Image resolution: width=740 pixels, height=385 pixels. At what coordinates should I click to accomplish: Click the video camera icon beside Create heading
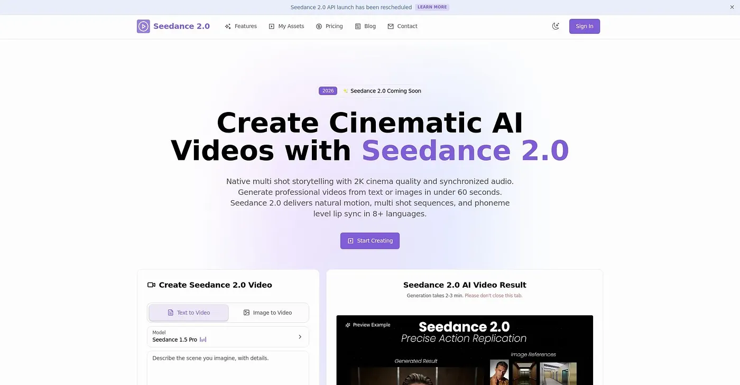tap(151, 285)
